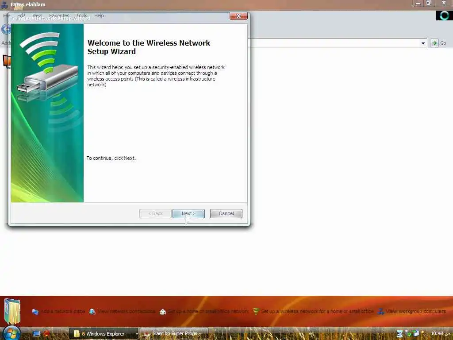Click the Explorer throbber logo icon

(x=444, y=15)
